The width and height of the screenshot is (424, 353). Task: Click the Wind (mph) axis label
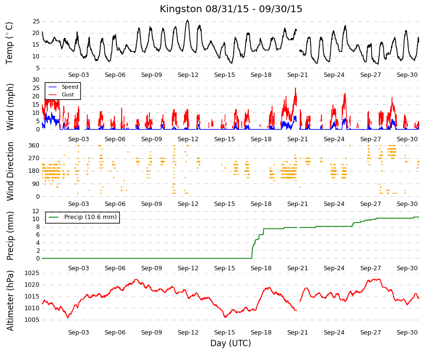point(10,107)
